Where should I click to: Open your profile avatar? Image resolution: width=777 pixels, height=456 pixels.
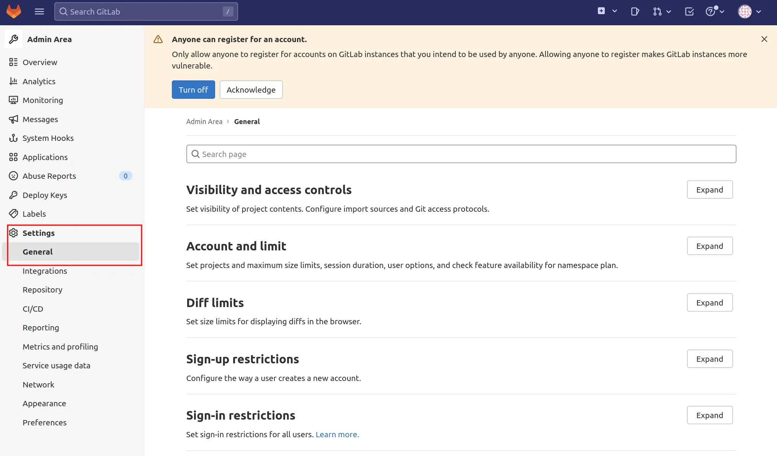(745, 11)
